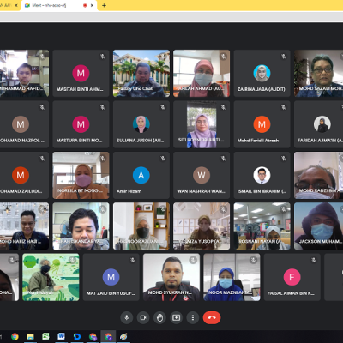Leave the call with the red hang-up button
Image resolution: width=343 pixels, height=343 pixels.
click(x=212, y=317)
